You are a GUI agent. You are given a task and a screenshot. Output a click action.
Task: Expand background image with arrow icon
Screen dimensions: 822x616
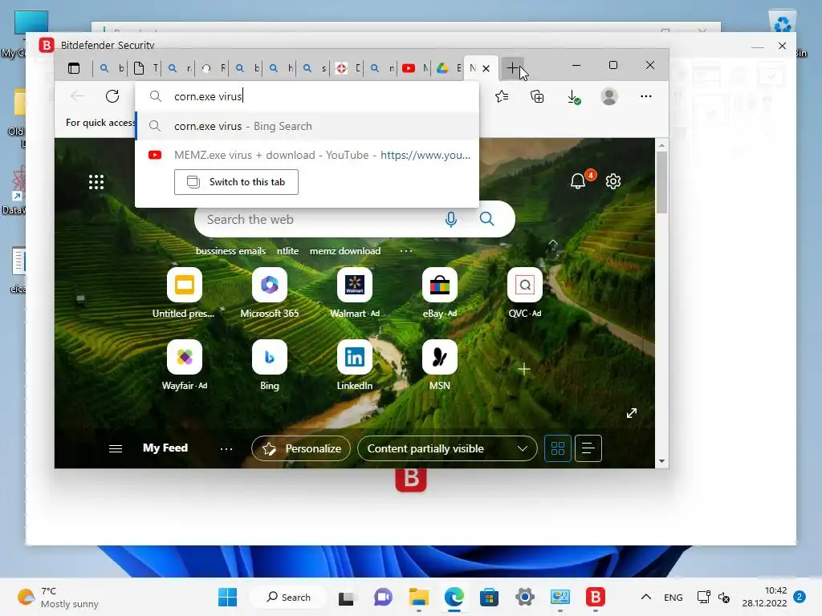[632, 413]
